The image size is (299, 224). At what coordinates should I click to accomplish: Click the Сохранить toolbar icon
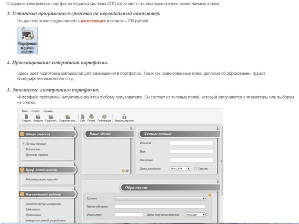tap(51, 118)
